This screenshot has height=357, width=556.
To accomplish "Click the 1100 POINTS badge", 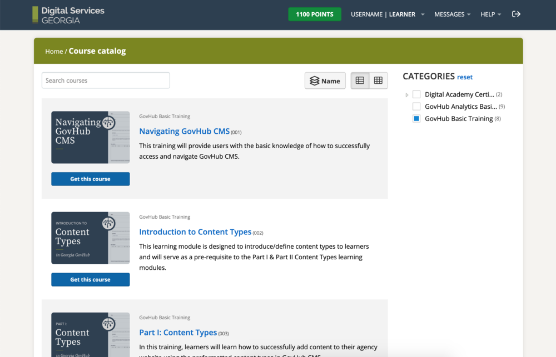I will [315, 14].
